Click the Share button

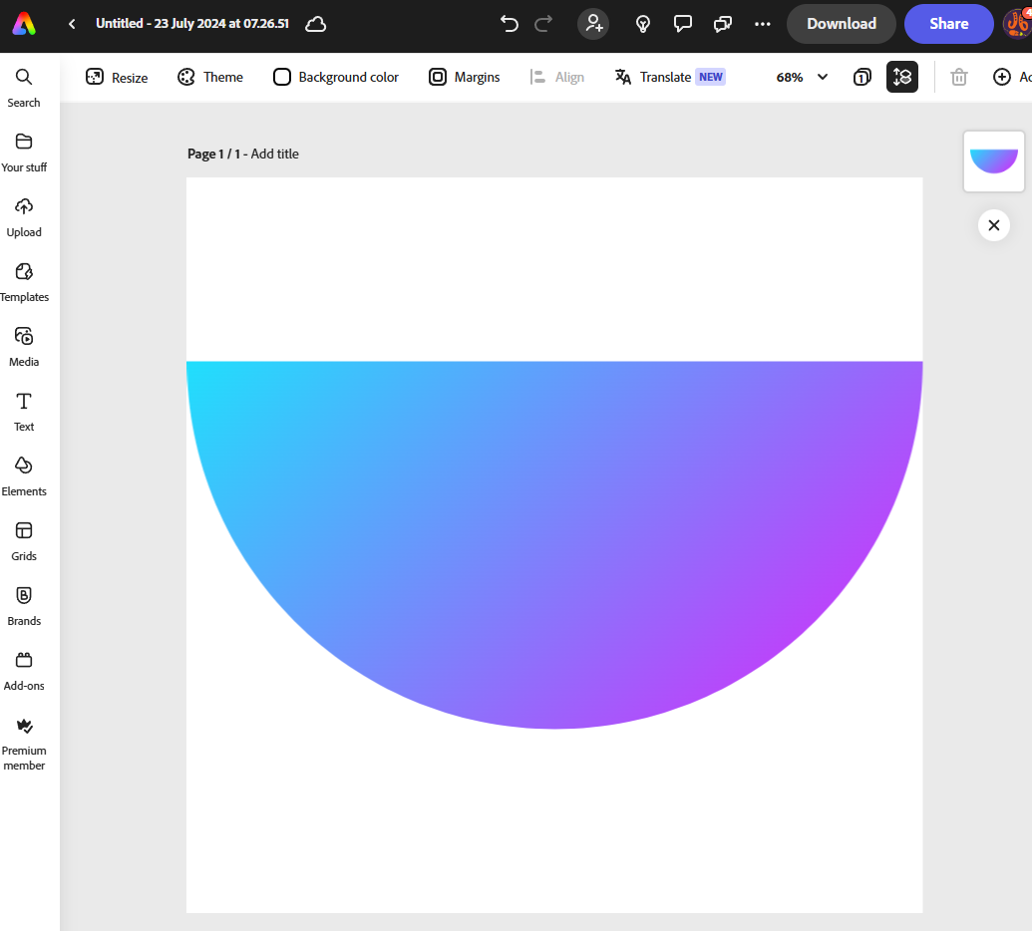[948, 23]
